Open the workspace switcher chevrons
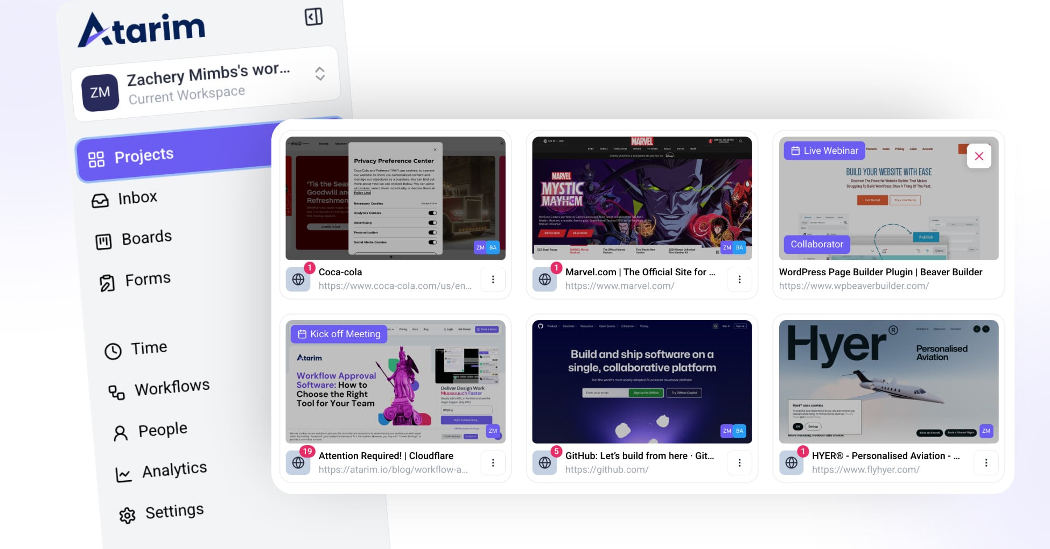This screenshot has height=549, width=1050. click(x=320, y=74)
